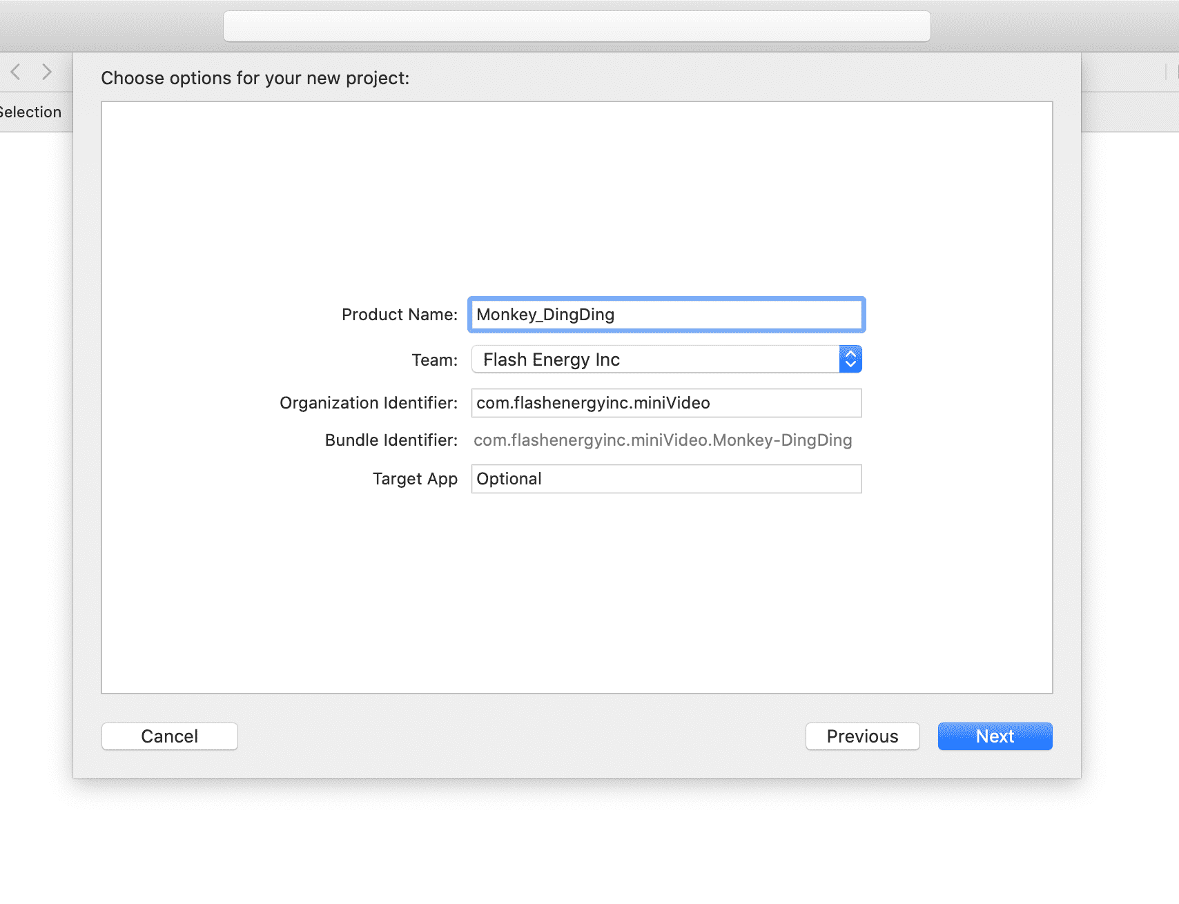Click the Bundle Identifier label
The image size is (1179, 904).
click(x=391, y=440)
